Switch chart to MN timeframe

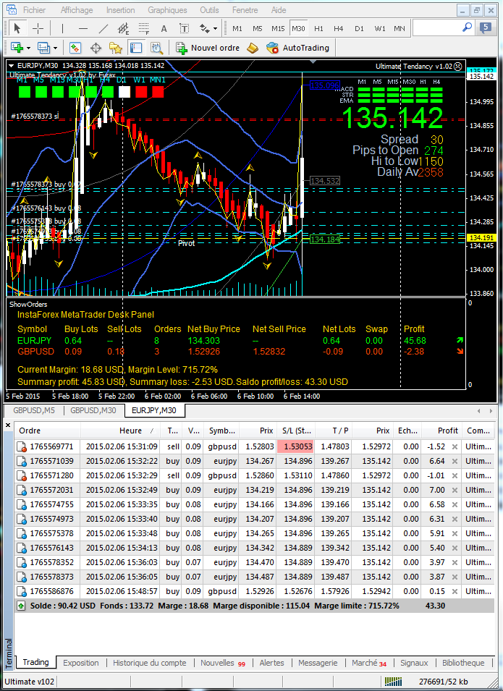click(400, 29)
